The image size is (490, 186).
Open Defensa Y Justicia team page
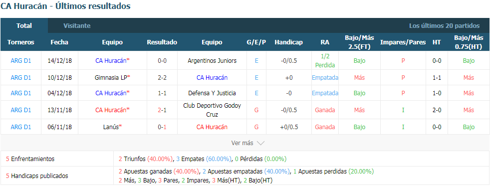[x=212, y=93]
